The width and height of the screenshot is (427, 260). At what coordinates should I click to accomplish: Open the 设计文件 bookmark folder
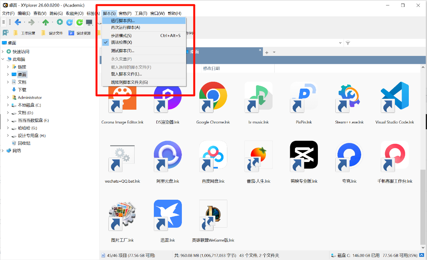pos(52,33)
